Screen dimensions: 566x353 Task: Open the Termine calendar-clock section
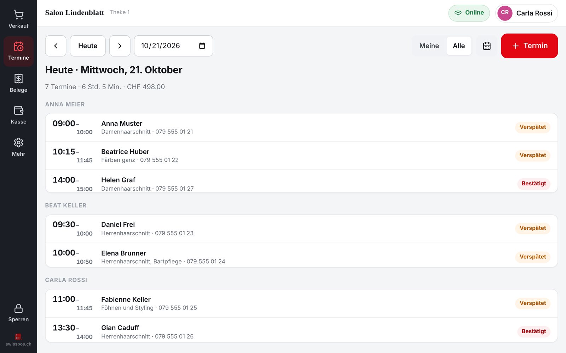point(18,51)
